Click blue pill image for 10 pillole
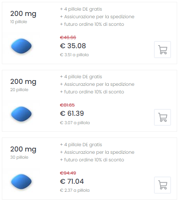The image size is (179, 202). [x=21, y=46]
